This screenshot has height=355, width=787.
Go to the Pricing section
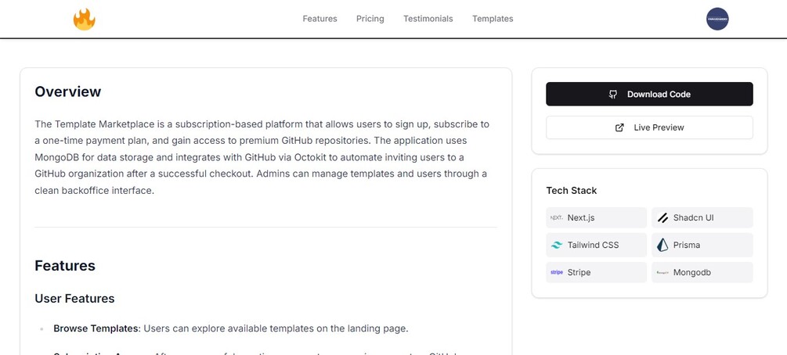coord(370,19)
